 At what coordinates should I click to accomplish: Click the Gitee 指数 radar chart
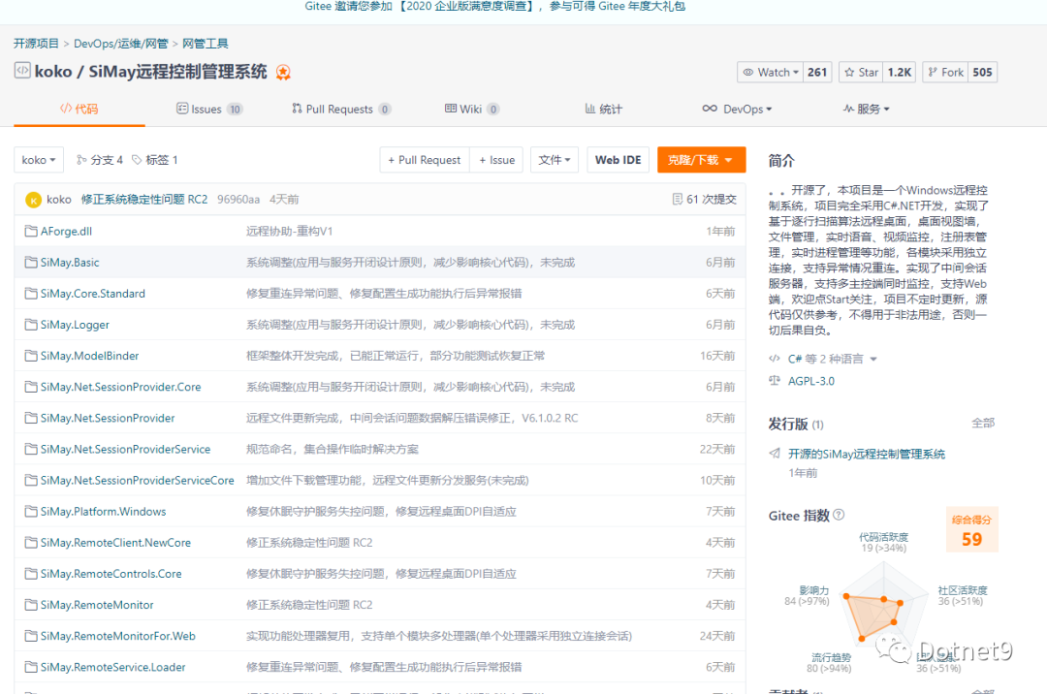(885, 603)
